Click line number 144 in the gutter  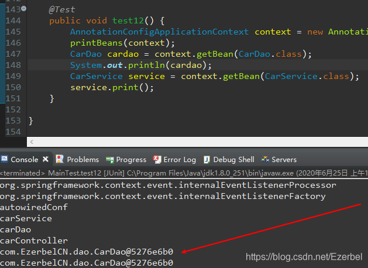pyautogui.click(x=13, y=20)
